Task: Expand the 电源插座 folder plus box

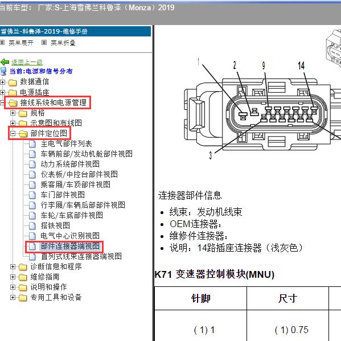Action: (x=2, y=92)
